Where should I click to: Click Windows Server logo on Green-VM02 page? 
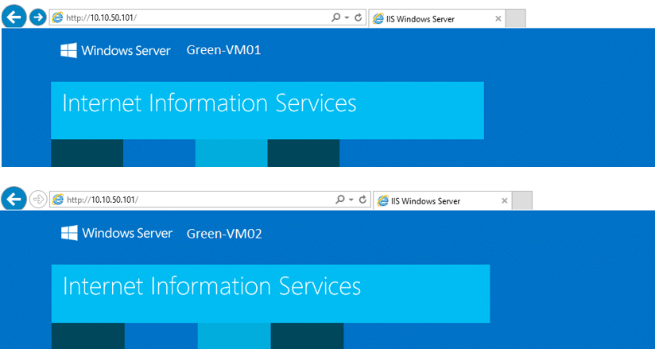[117, 233]
